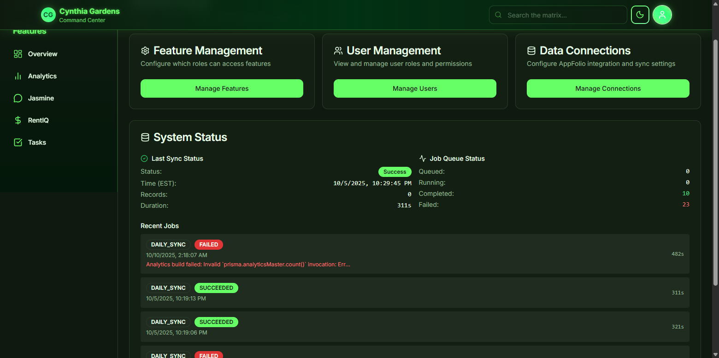Viewport: 719px width, 358px height.
Task: Go to RentIQ in the sidebar
Action: [38, 120]
